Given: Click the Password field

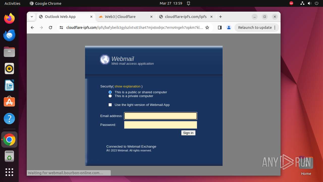Looking at the screenshot, I should coord(160,125).
